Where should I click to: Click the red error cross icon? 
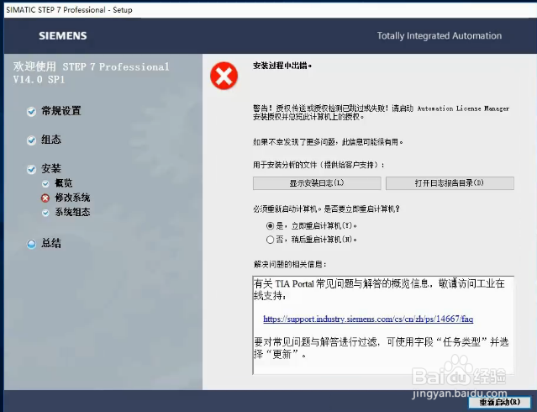pos(224,76)
